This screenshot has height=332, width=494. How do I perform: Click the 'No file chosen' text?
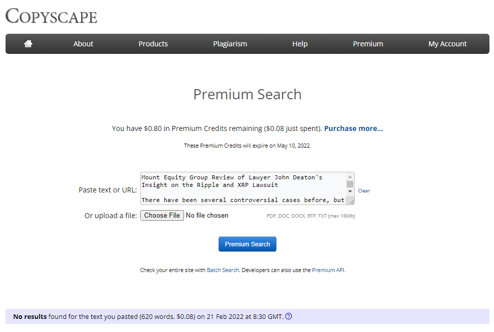207,216
